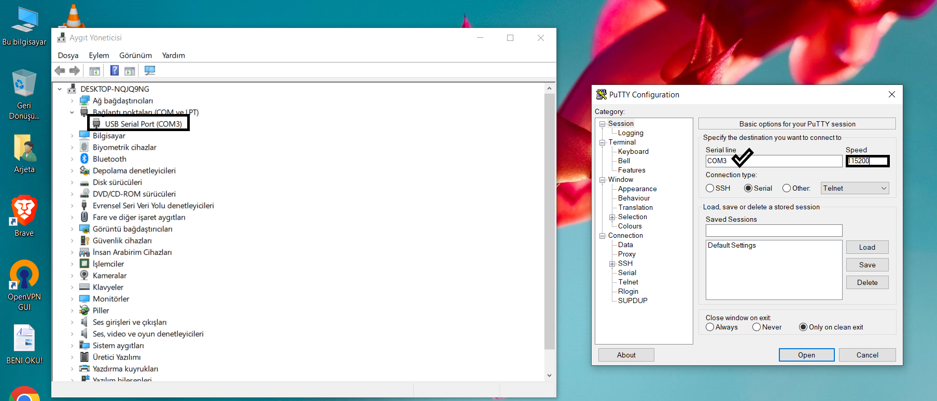Screen dimensions: 937x401
Task: Open the Eylem menu
Action: tap(99, 55)
